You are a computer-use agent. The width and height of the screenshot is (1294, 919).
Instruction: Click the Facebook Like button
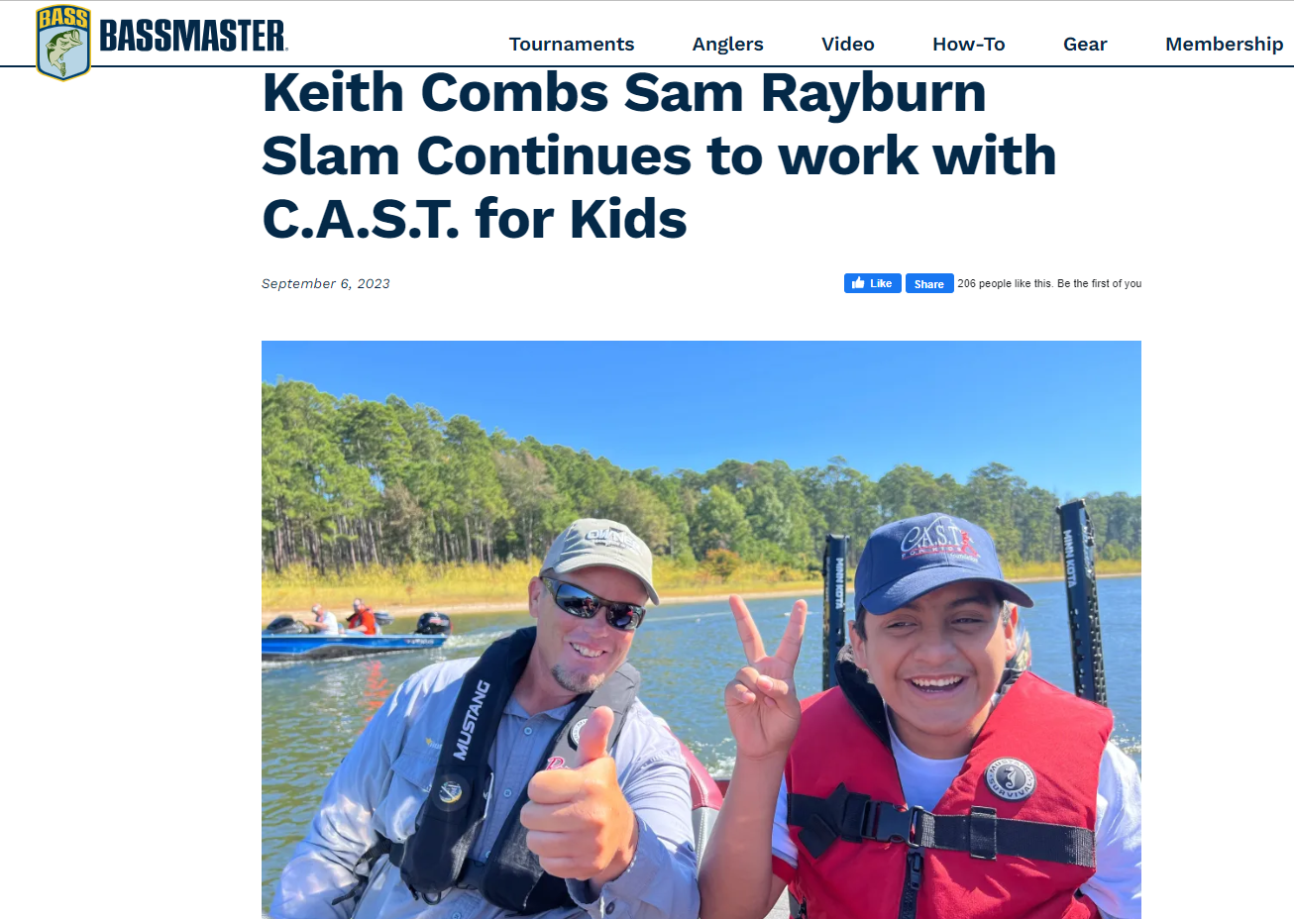click(x=873, y=283)
